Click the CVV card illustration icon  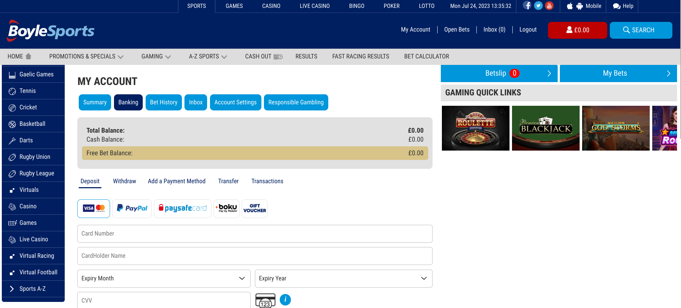click(x=265, y=300)
